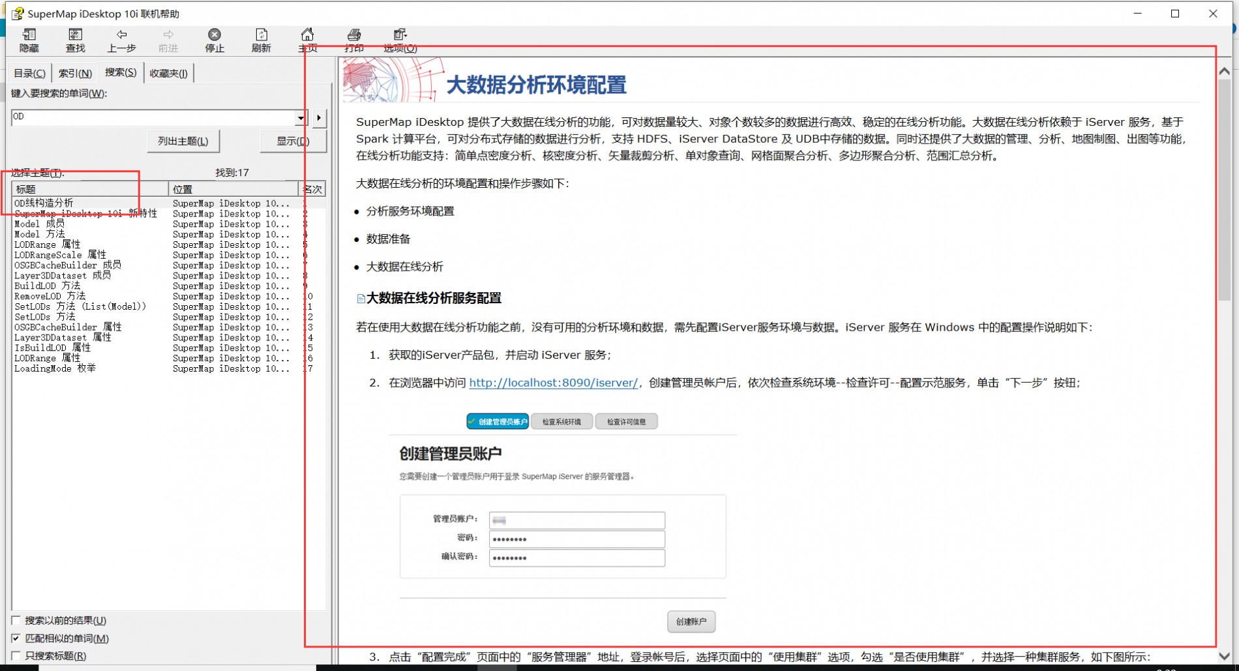Click the content pane scroll-up arrow
1239x671 pixels.
pos(1225,70)
